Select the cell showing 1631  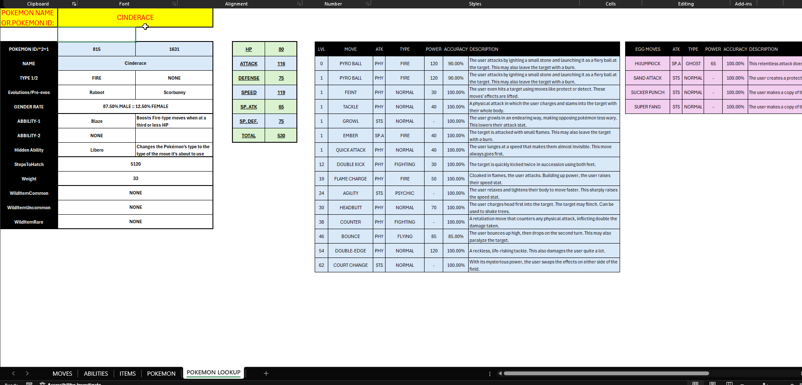pyautogui.click(x=174, y=49)
